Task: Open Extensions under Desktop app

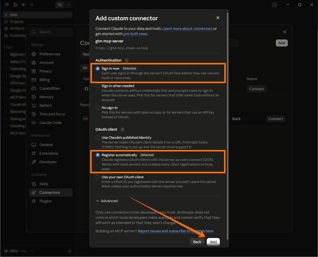Action: point(51,153)
